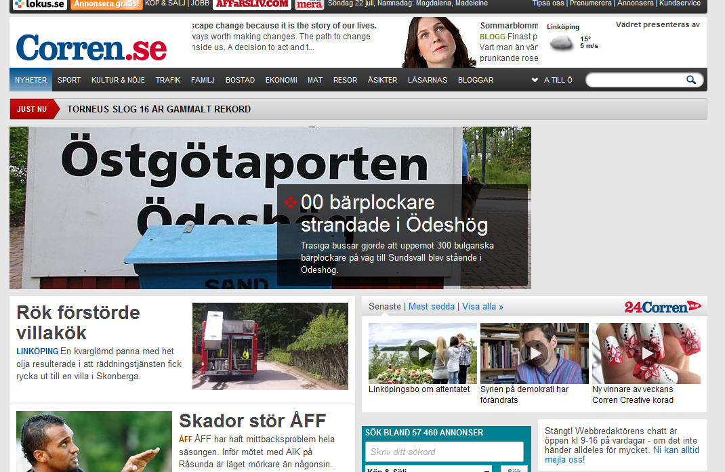The height and width of the screenshot is (472, 725).
Task: Click the fire truck article photo
Action: point(270,346)
